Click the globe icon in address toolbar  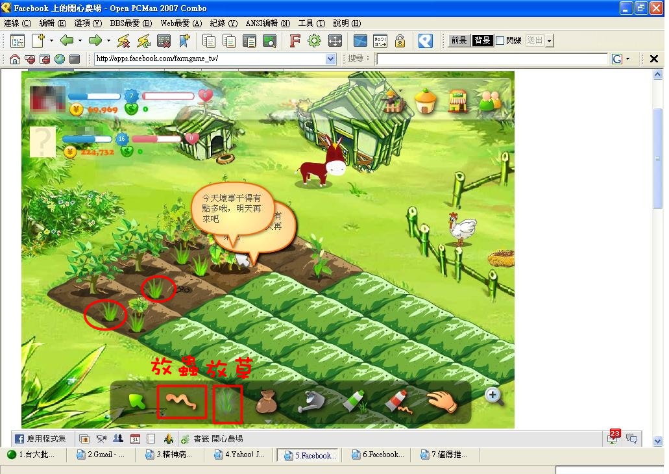60,59
